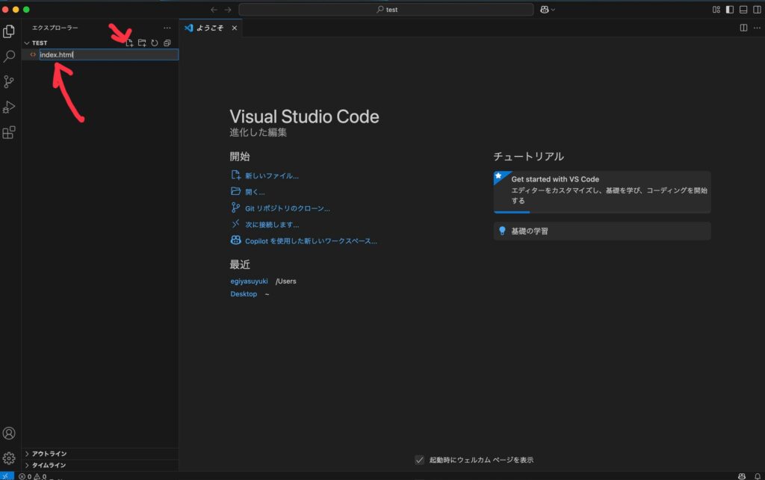Click the 次に接続します... link
Screen dimensions: 765x480
click(x=272, y=225)
